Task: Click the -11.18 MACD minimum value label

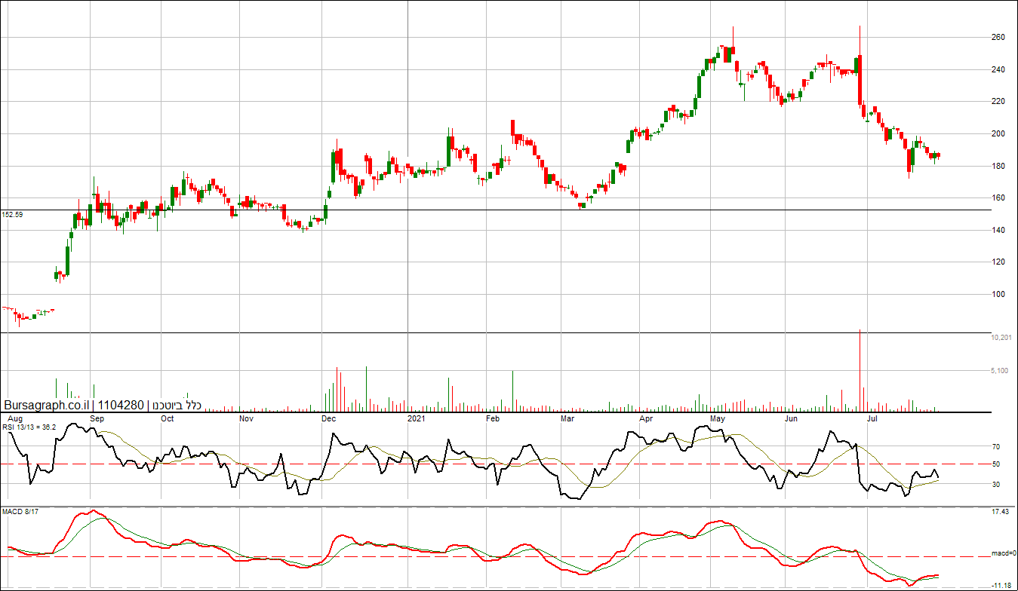Action: point(1001,585)
